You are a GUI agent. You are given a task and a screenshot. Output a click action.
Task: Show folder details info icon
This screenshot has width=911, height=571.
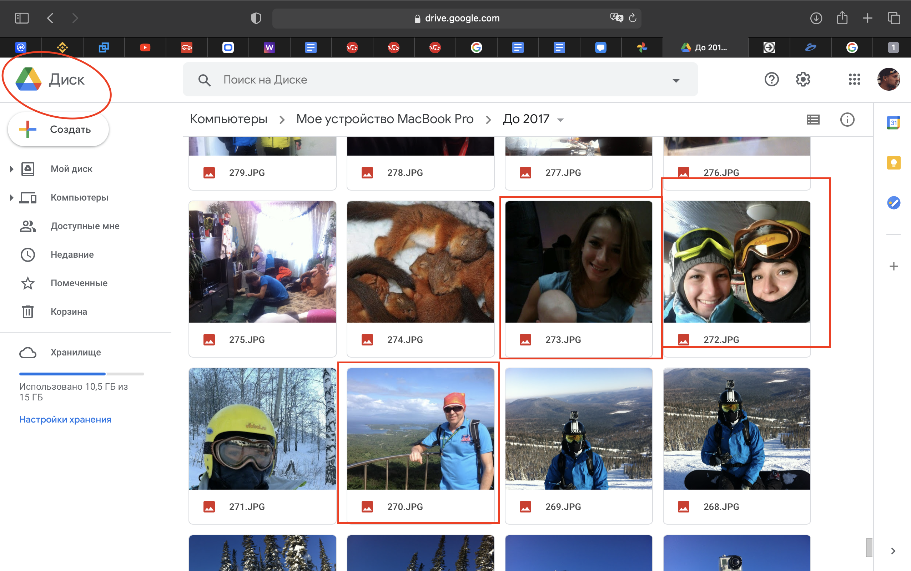point(847,120)
